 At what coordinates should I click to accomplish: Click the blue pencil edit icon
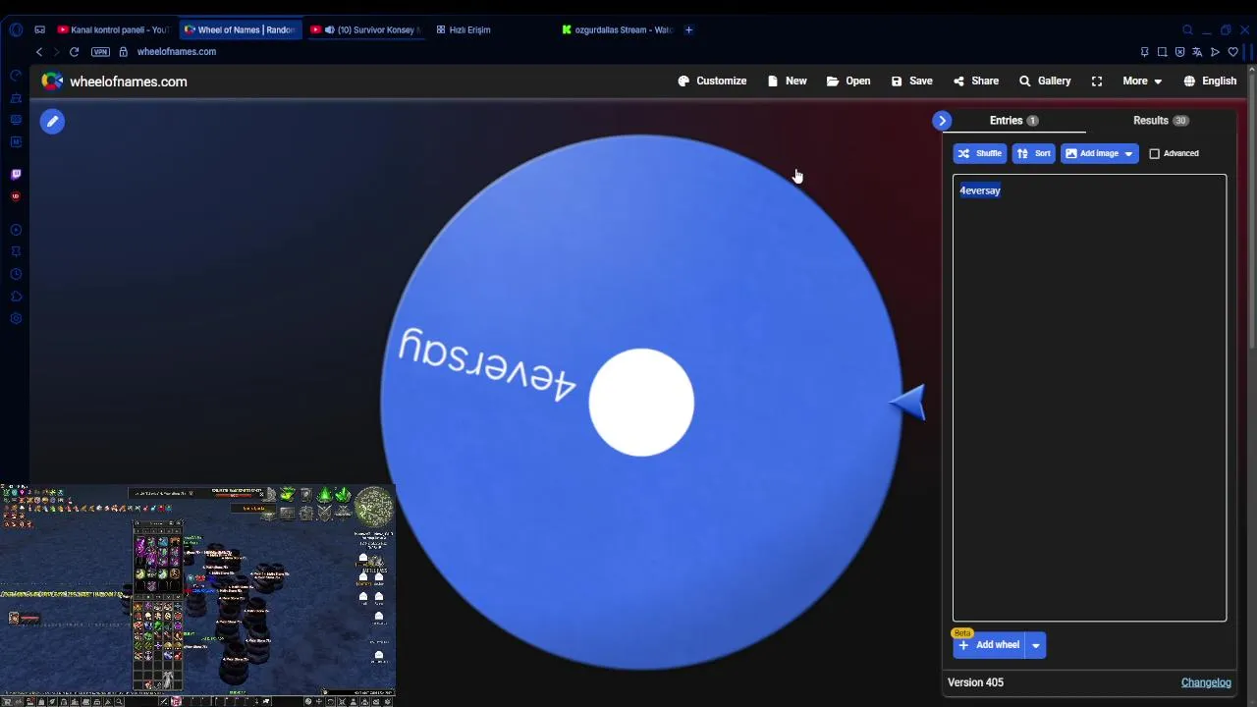coord(52,122)
